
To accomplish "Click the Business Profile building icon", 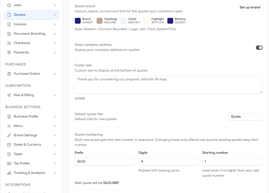I will (9, 117).
